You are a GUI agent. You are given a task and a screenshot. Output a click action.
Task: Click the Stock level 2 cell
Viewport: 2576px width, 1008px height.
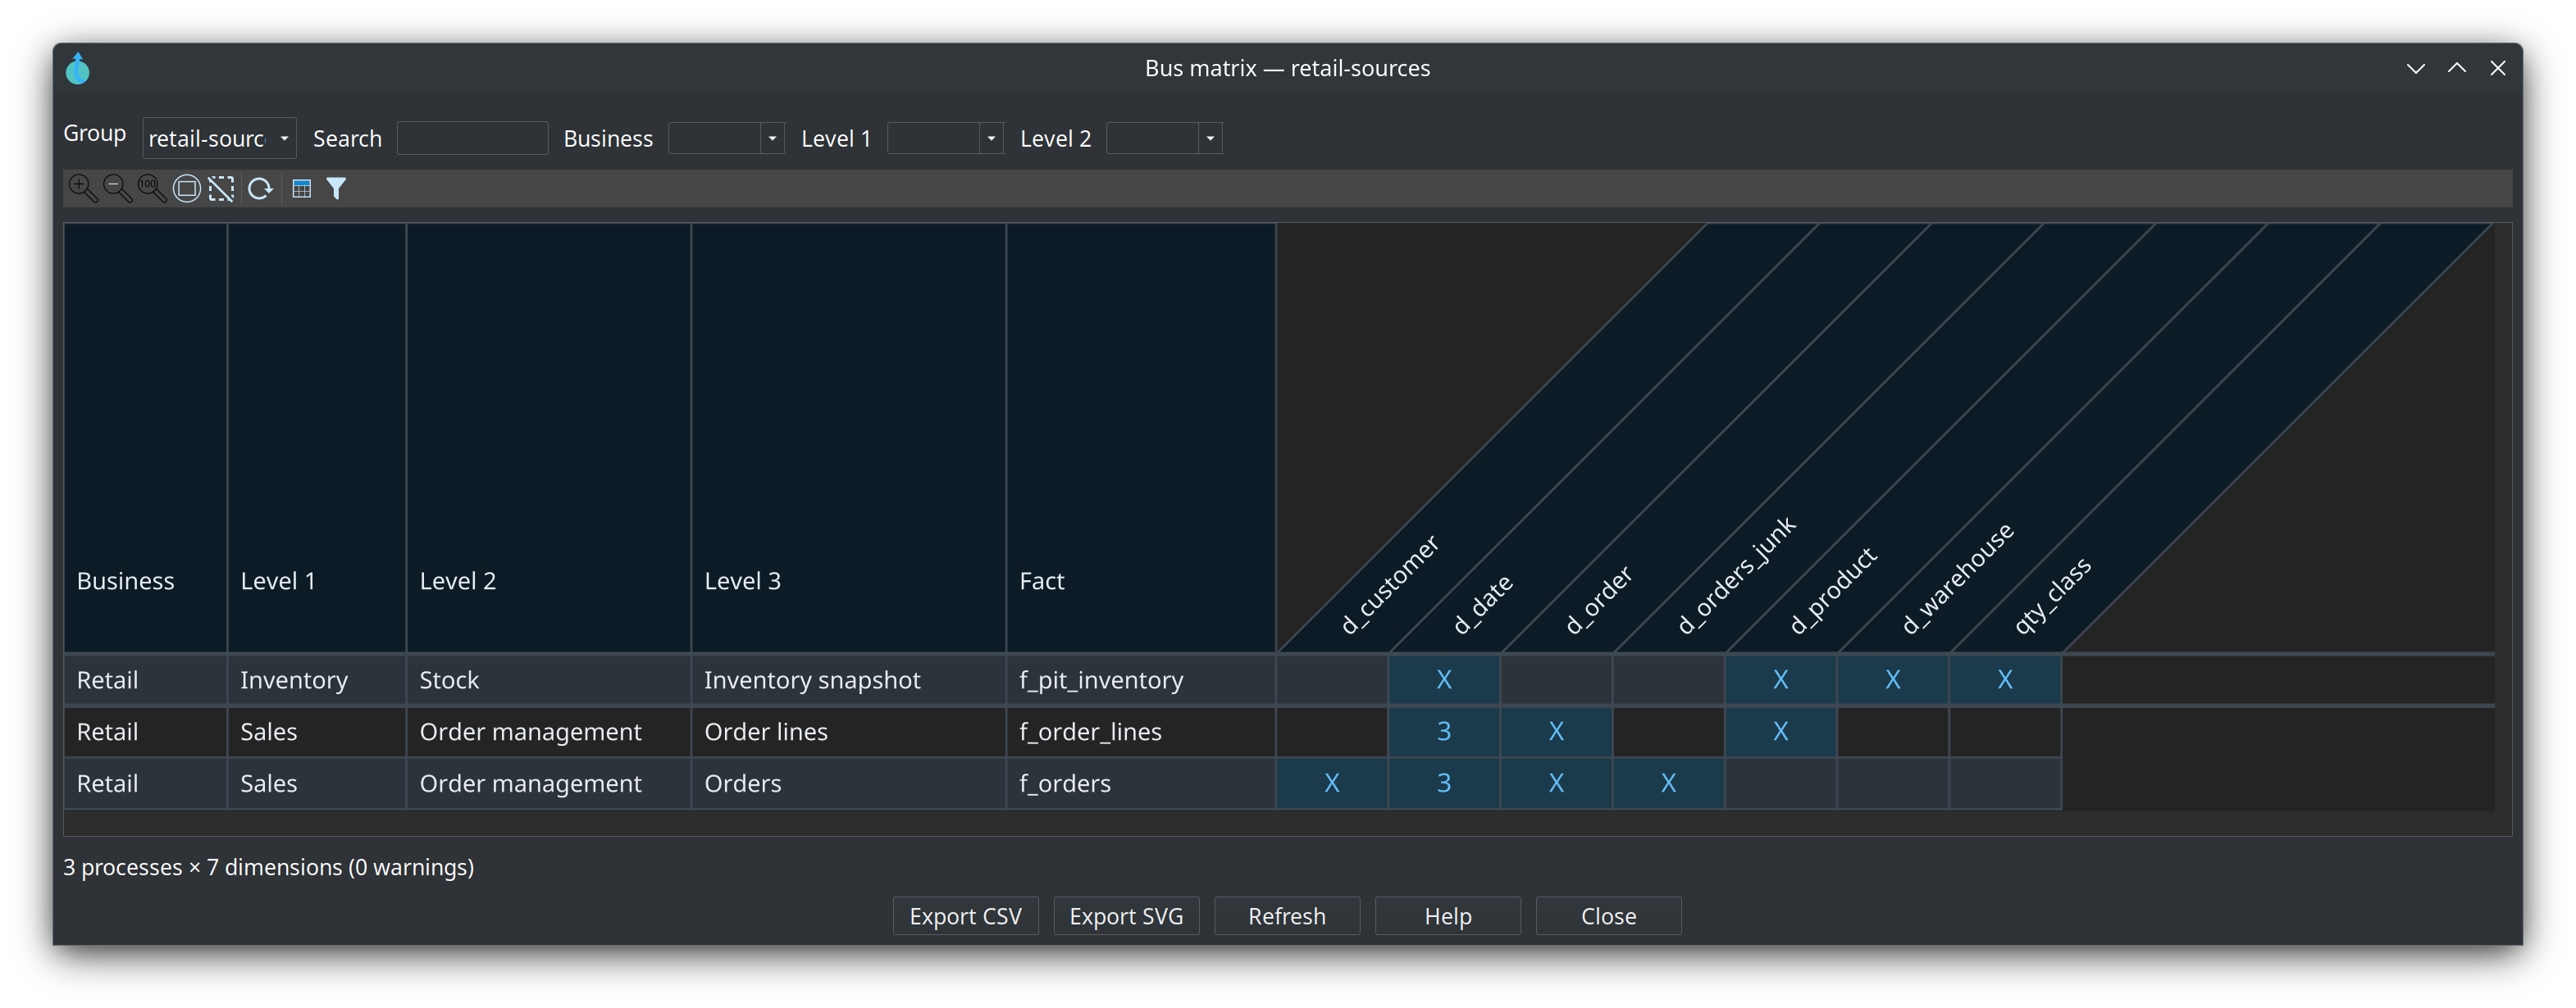click(x=548, y=679)
